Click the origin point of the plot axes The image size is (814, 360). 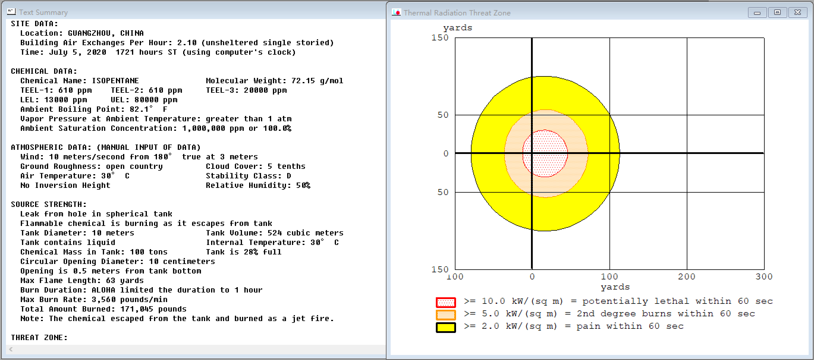[x=532, y=153]
